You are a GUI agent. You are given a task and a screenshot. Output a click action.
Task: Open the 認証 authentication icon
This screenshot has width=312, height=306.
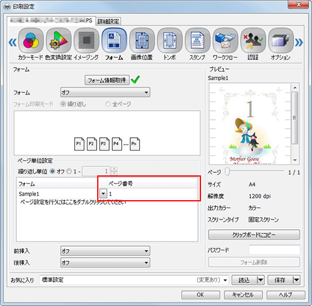253,41
